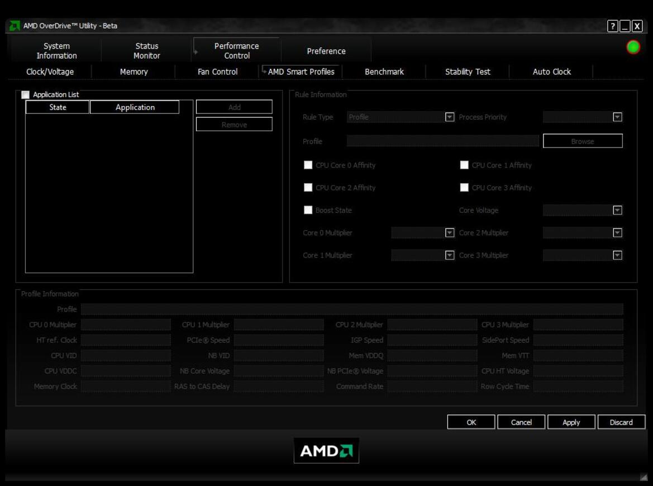Expand the Core 1 Multiplier dropdown
This screenshot has height=486, width=653.
click(x=449, y=255)
